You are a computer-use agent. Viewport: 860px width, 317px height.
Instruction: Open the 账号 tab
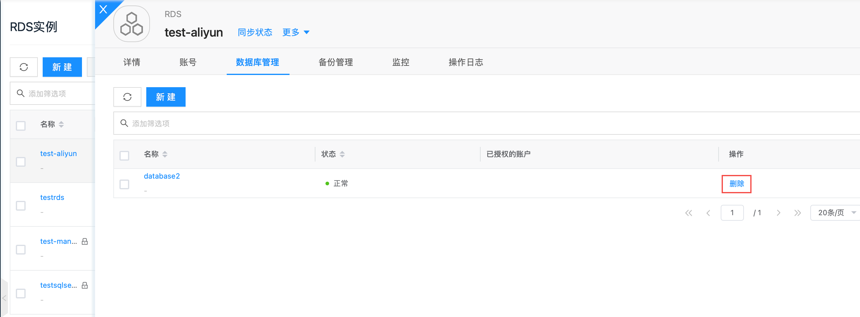point(188,62)
